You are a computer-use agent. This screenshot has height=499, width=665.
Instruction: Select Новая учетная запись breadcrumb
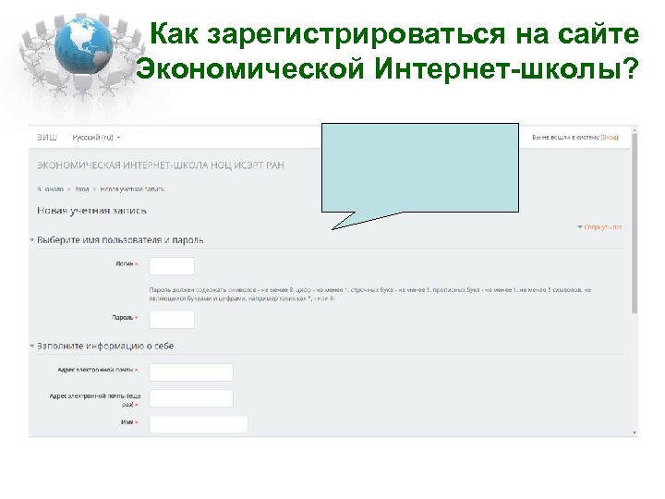tap(132, 189)
